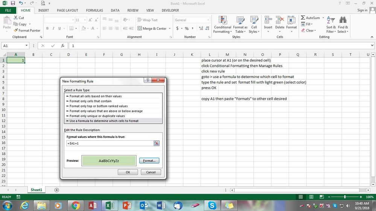The image size is (376, 211).
Task: Open the Copy dropdown arrow
Action: tap(30, 24)
